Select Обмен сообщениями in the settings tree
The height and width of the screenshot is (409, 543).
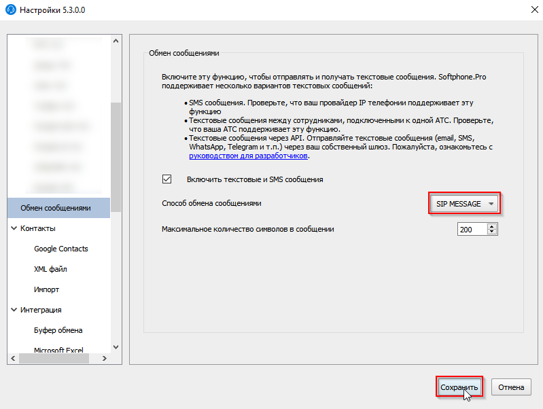pyautogui.click(x=58, y=208)
